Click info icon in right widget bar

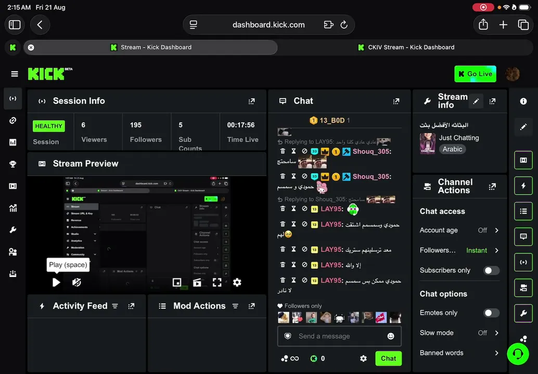(523, 101)
